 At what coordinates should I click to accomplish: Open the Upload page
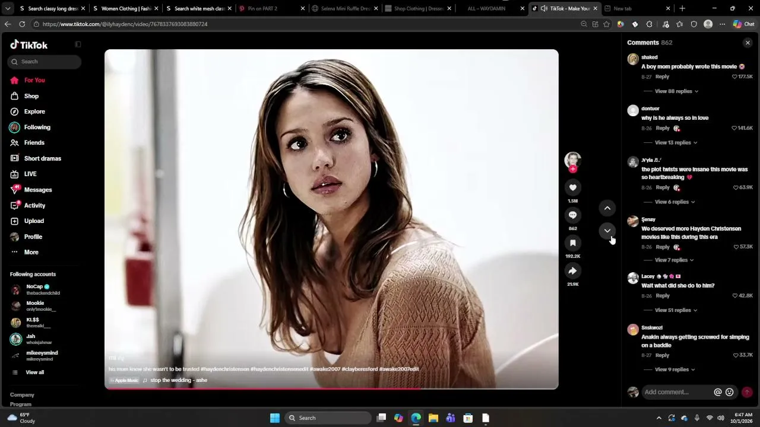click(x=34, y=221)
